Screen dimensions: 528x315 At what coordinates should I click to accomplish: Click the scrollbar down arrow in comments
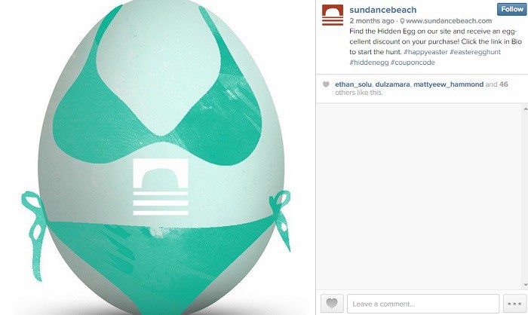(x=525, y=285)
